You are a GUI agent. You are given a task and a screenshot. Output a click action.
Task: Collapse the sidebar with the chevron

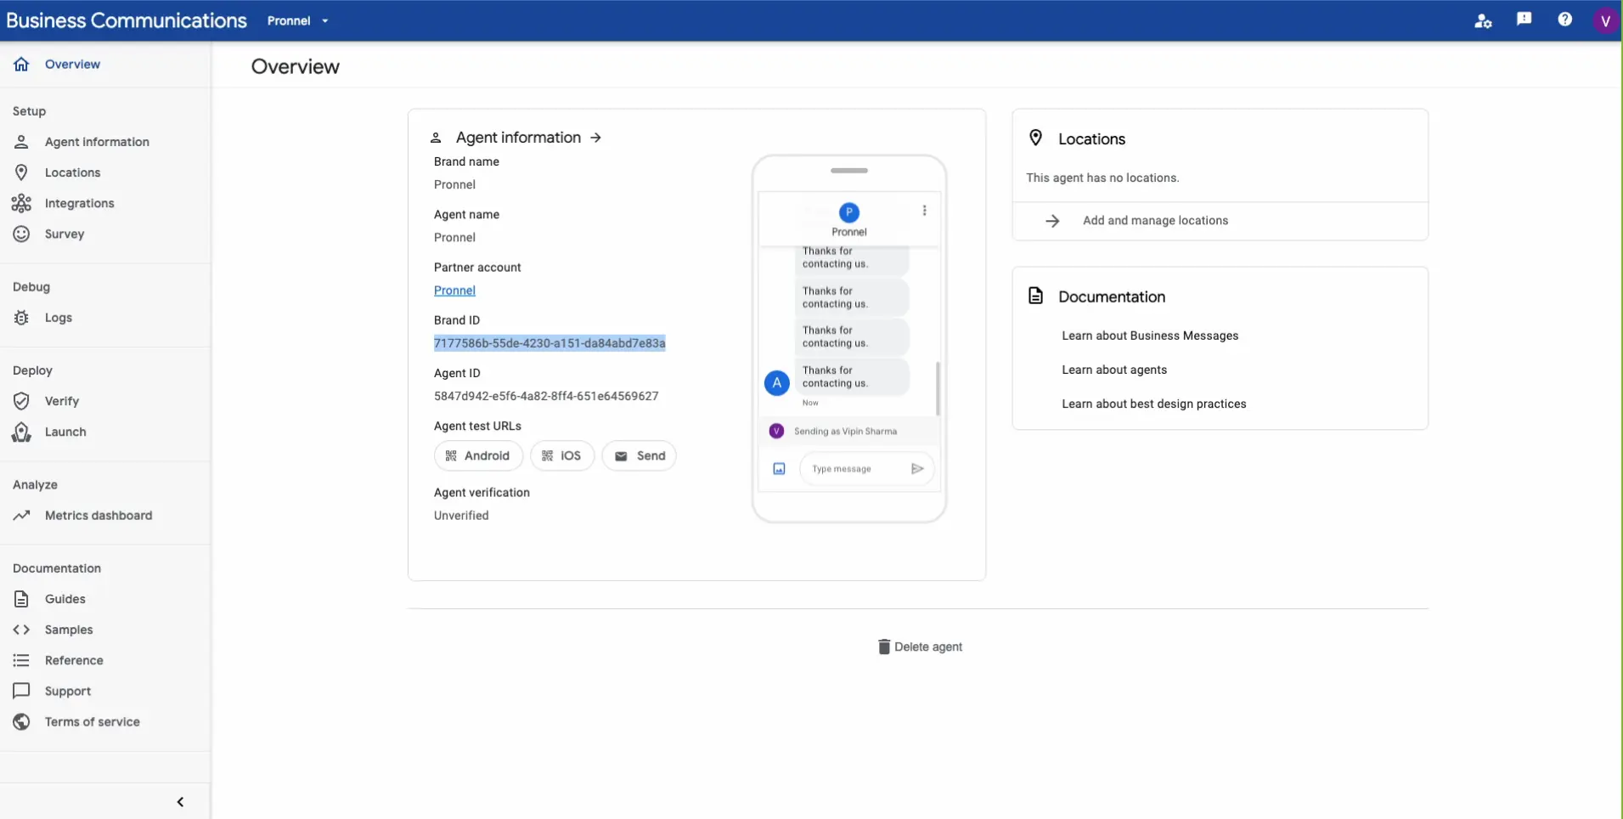tap(180, 802)
